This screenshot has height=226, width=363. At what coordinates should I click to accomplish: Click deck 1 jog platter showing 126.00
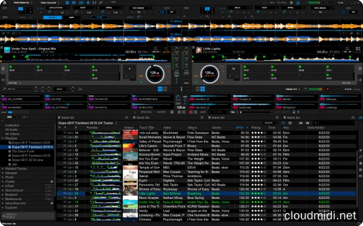tap(155, 74)
